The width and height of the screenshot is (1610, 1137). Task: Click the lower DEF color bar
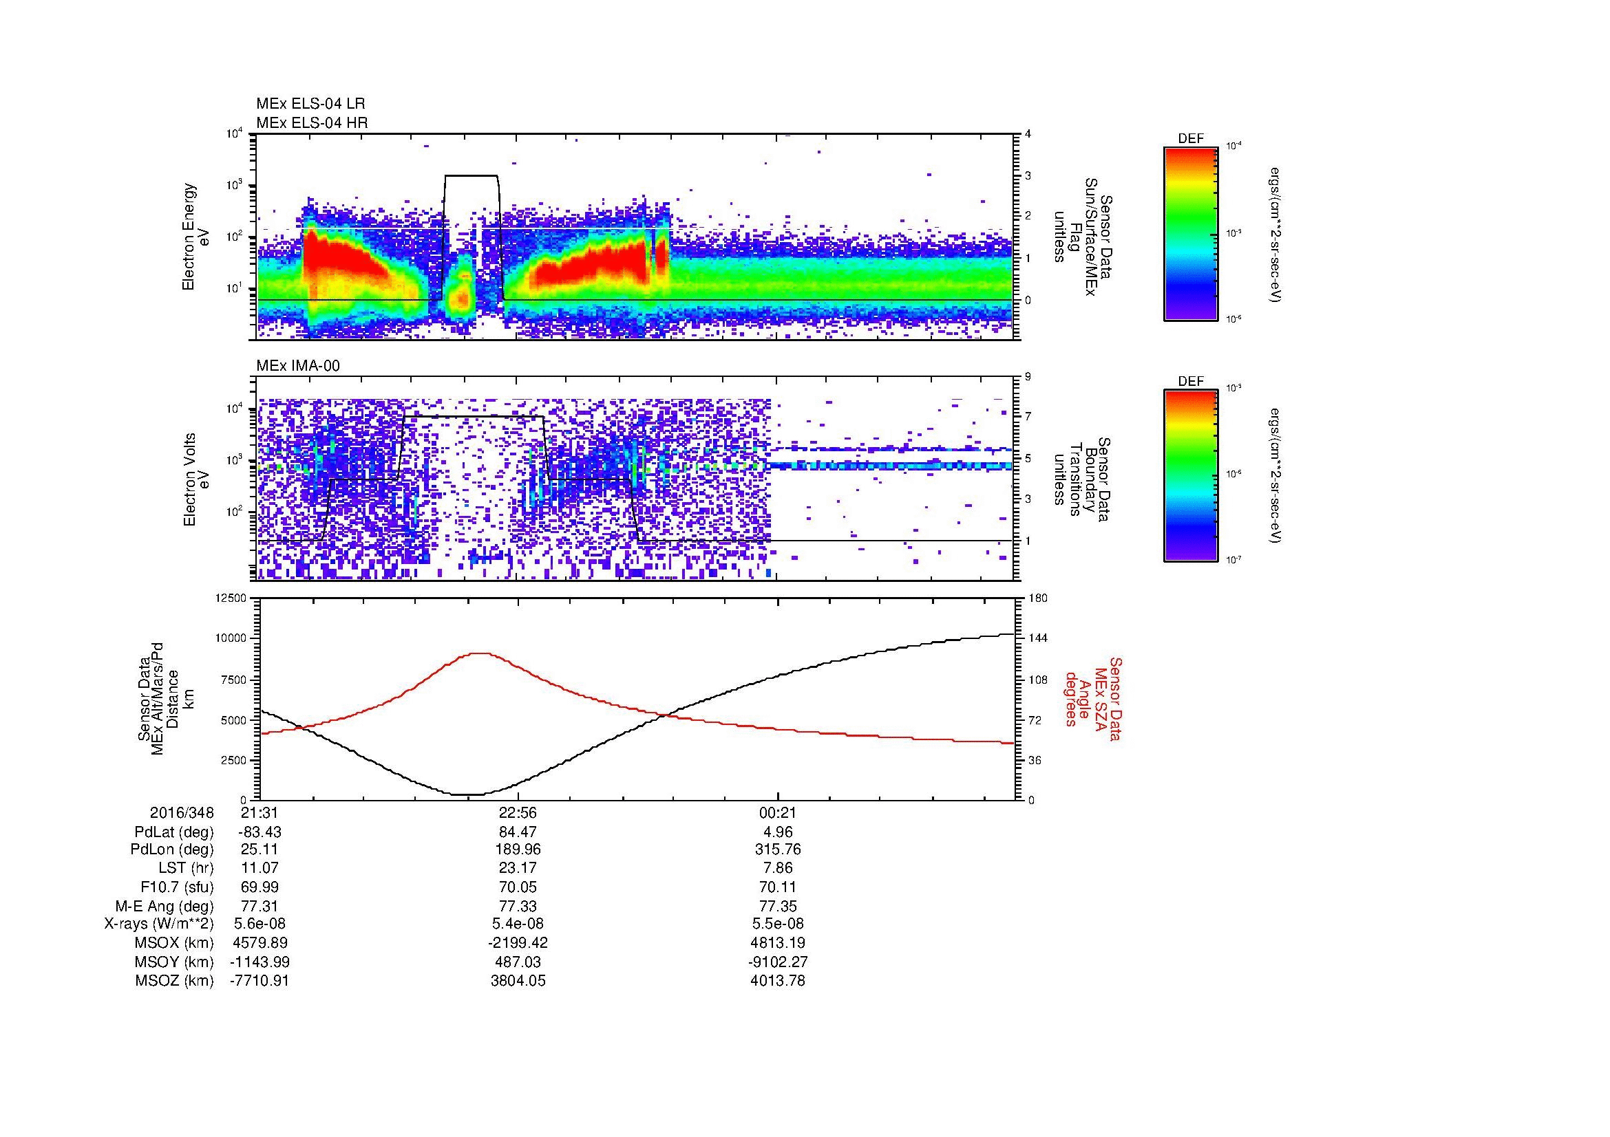pos(1191,476)
